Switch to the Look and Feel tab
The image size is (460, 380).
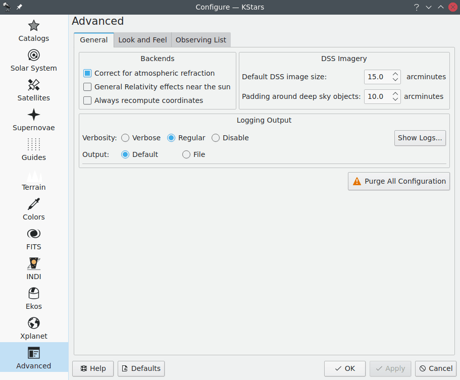(x=142, y=40)
